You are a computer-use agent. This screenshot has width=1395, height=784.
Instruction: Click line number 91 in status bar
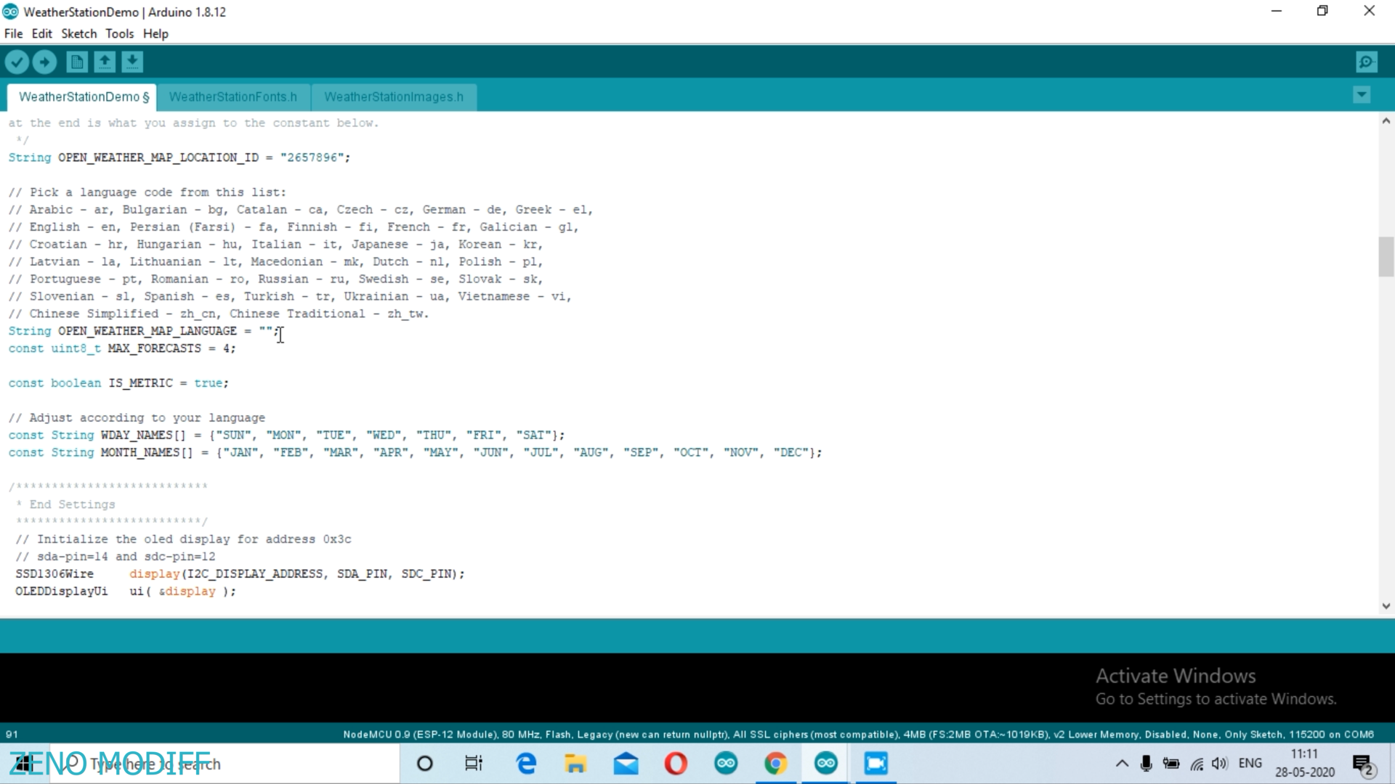(12, 734)
